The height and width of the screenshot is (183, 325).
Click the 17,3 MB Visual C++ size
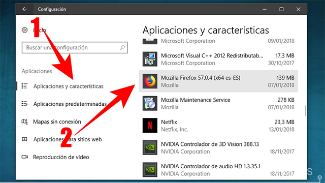[x=285, y=55]
